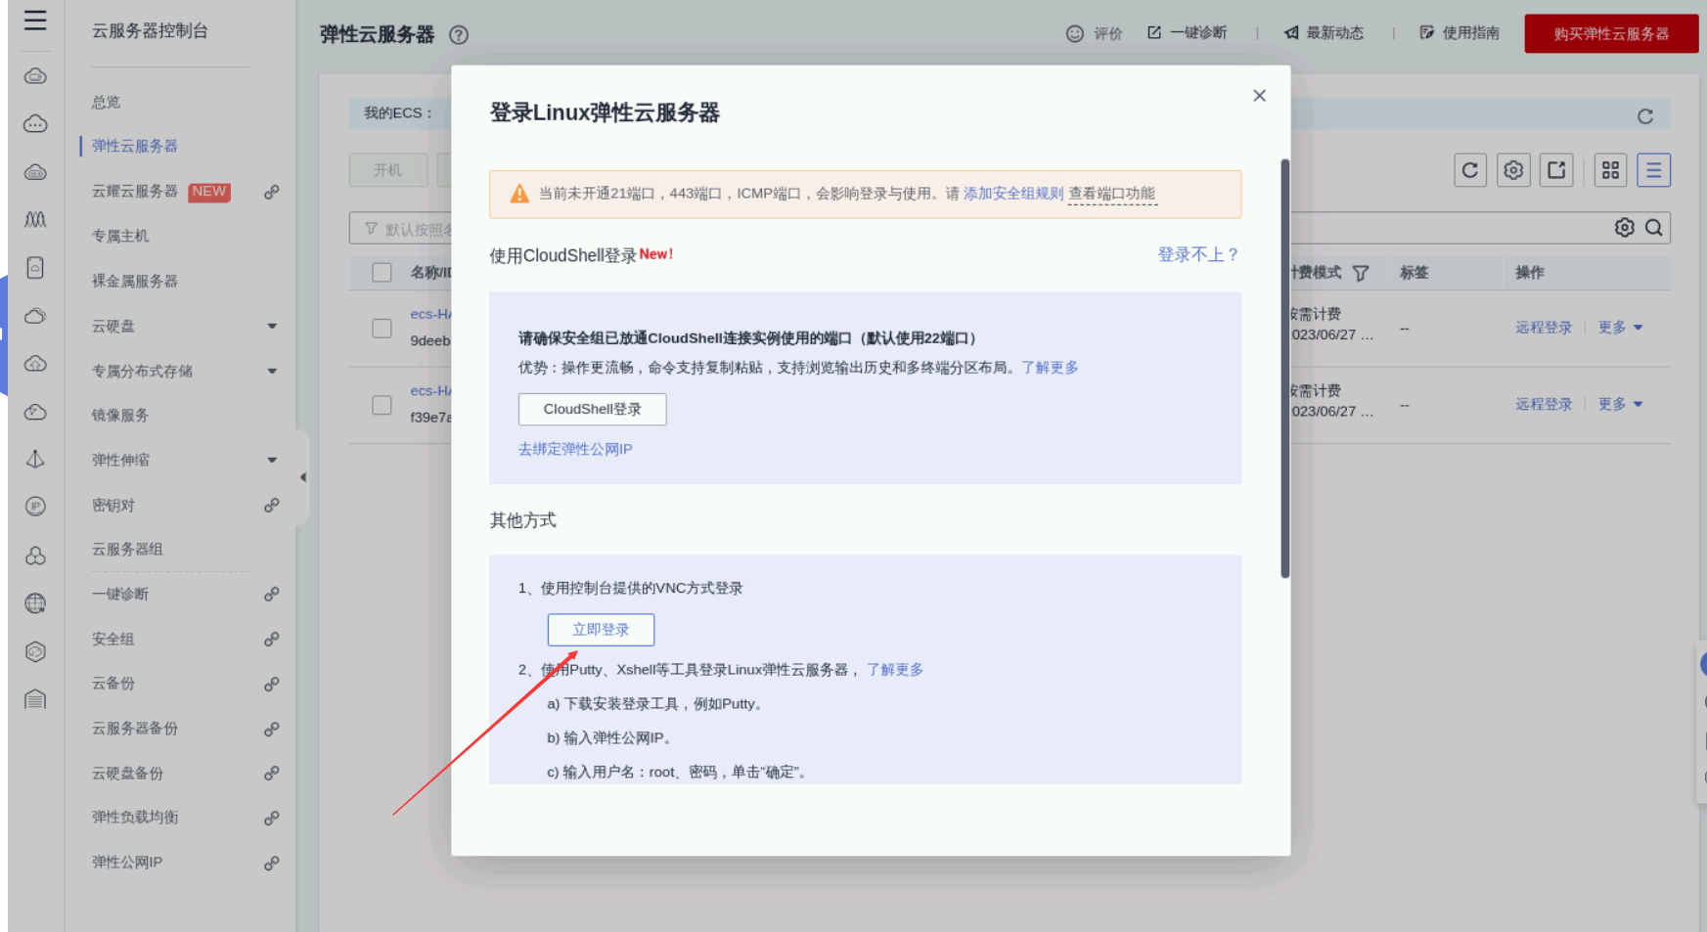Viewport: 1707px width, 932px height.
Task: Open table settings gear button in toolbar
Action: tap(1513, 170)
